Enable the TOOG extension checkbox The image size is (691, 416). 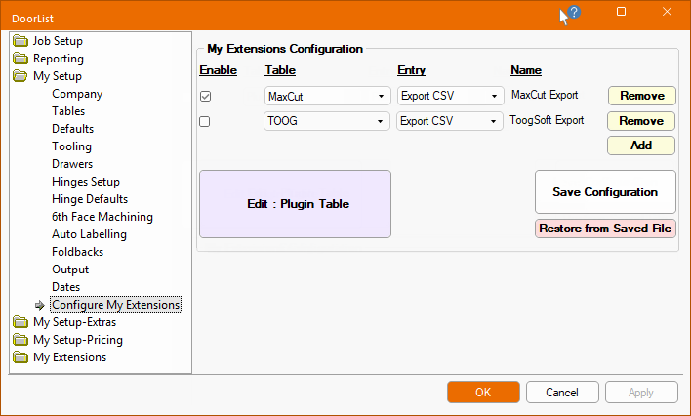(205, 122)
